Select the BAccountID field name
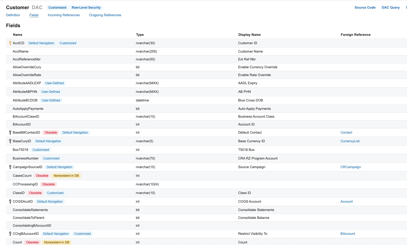Image resolution: width=407 pixels, height=245 pixels. pyautogui.click(x=22, y=124)
